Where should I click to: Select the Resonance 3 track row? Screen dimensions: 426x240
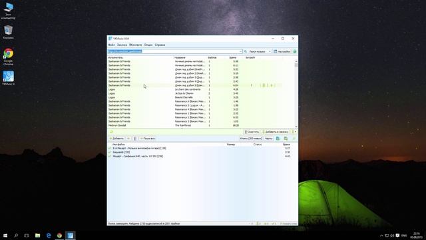coord(201,121)
